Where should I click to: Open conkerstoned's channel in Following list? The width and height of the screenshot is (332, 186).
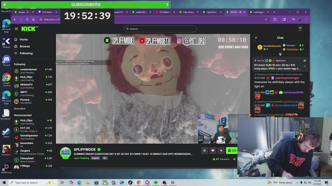point(33,71)
